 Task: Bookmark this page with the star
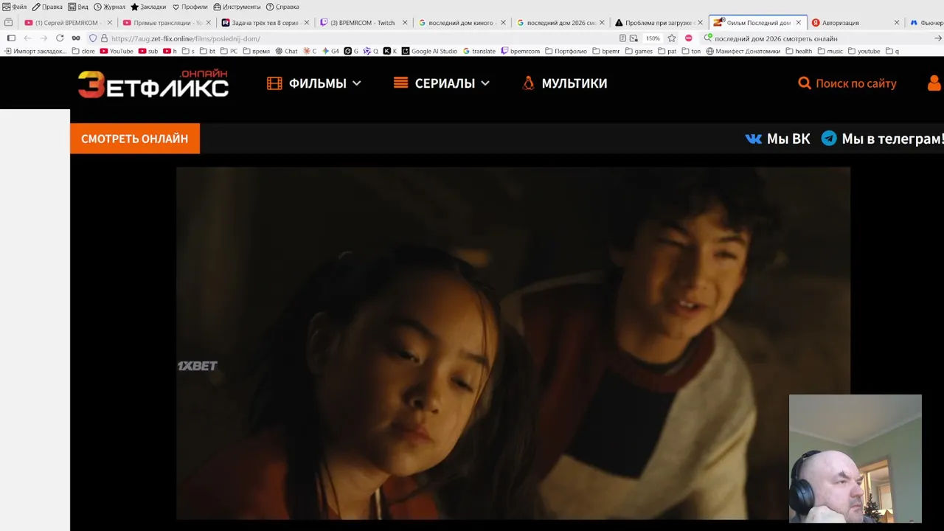672,38
